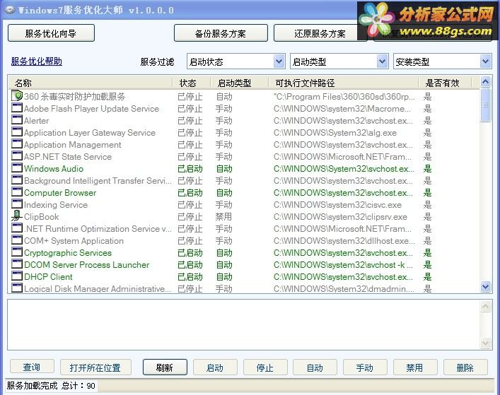Screen dimensions: 500x395
Task: Click the application gear icon in title bar
Action: pos(10,10)
